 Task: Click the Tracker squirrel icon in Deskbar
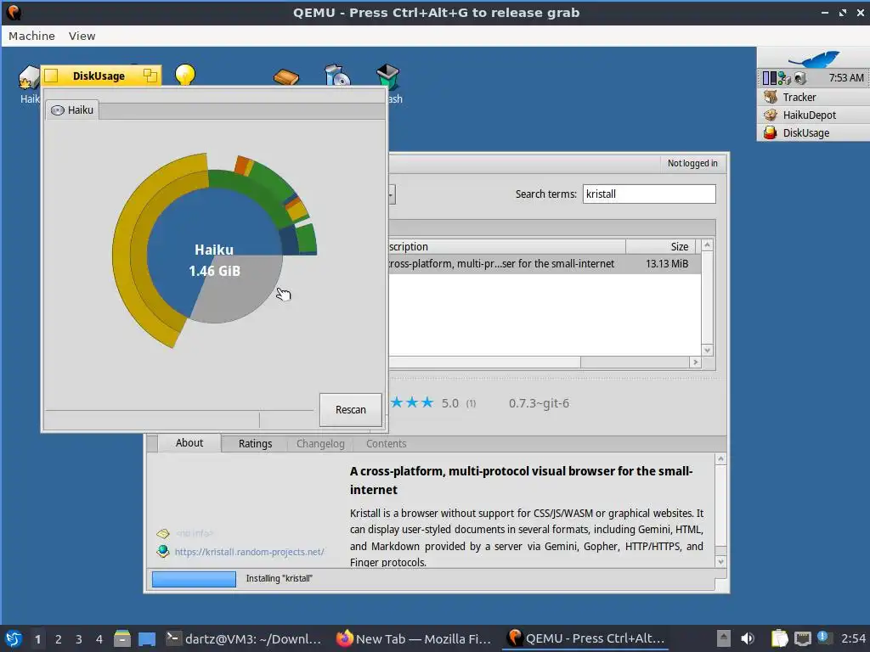(770, 97)
